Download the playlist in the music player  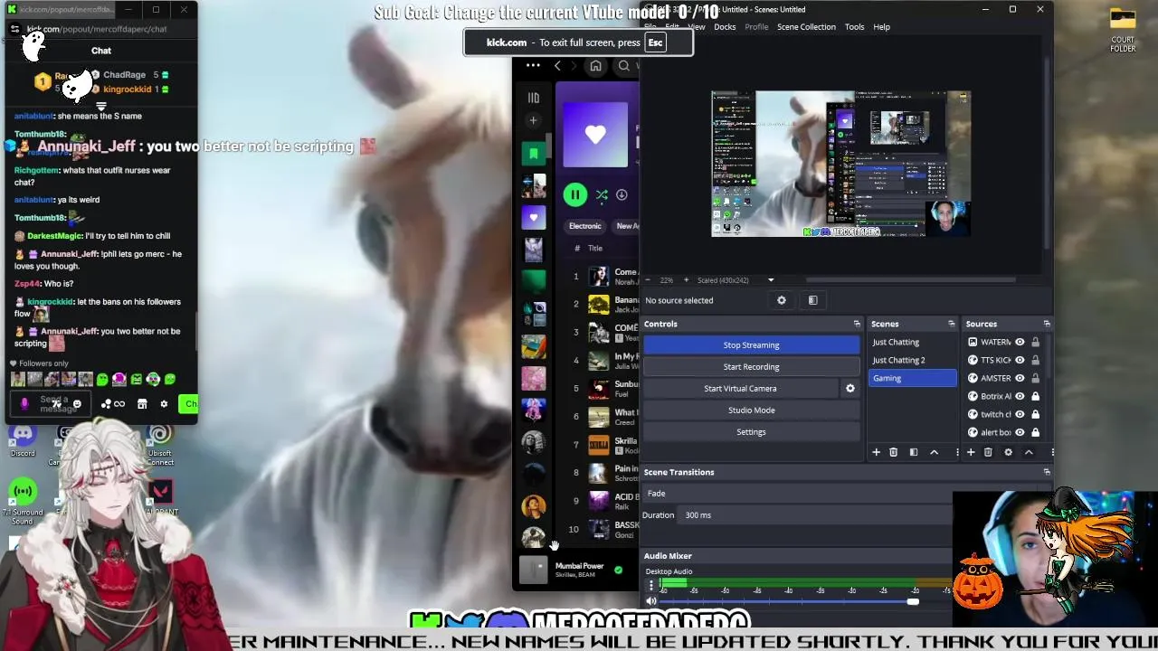622,194
